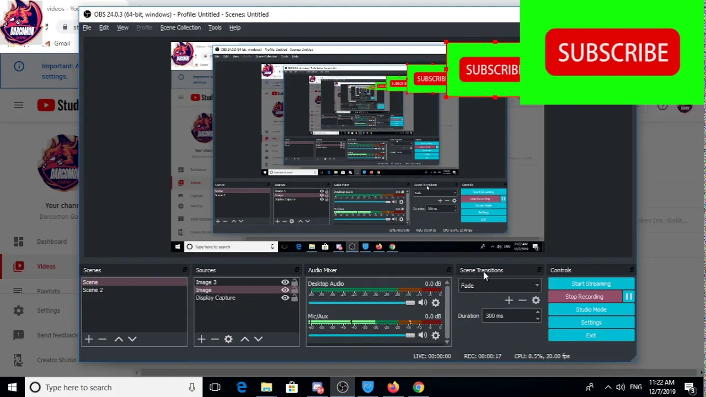Remove the scene transition with minus icon
Image resolution: width=706 pixels, height=397 pixels.
(x=522, y=301)
